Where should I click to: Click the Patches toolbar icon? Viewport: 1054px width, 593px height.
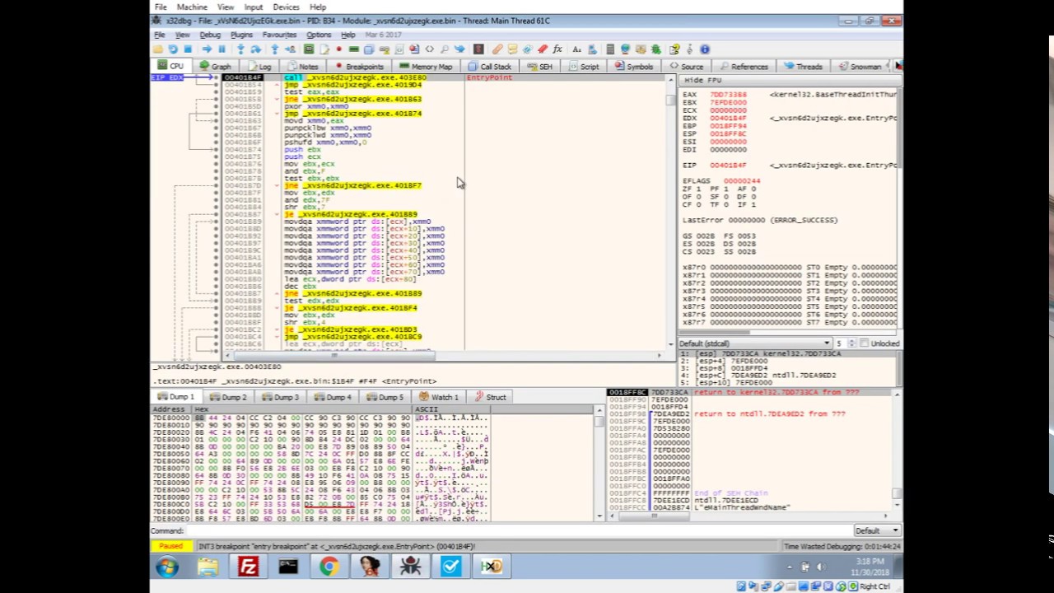click(497, 49)
